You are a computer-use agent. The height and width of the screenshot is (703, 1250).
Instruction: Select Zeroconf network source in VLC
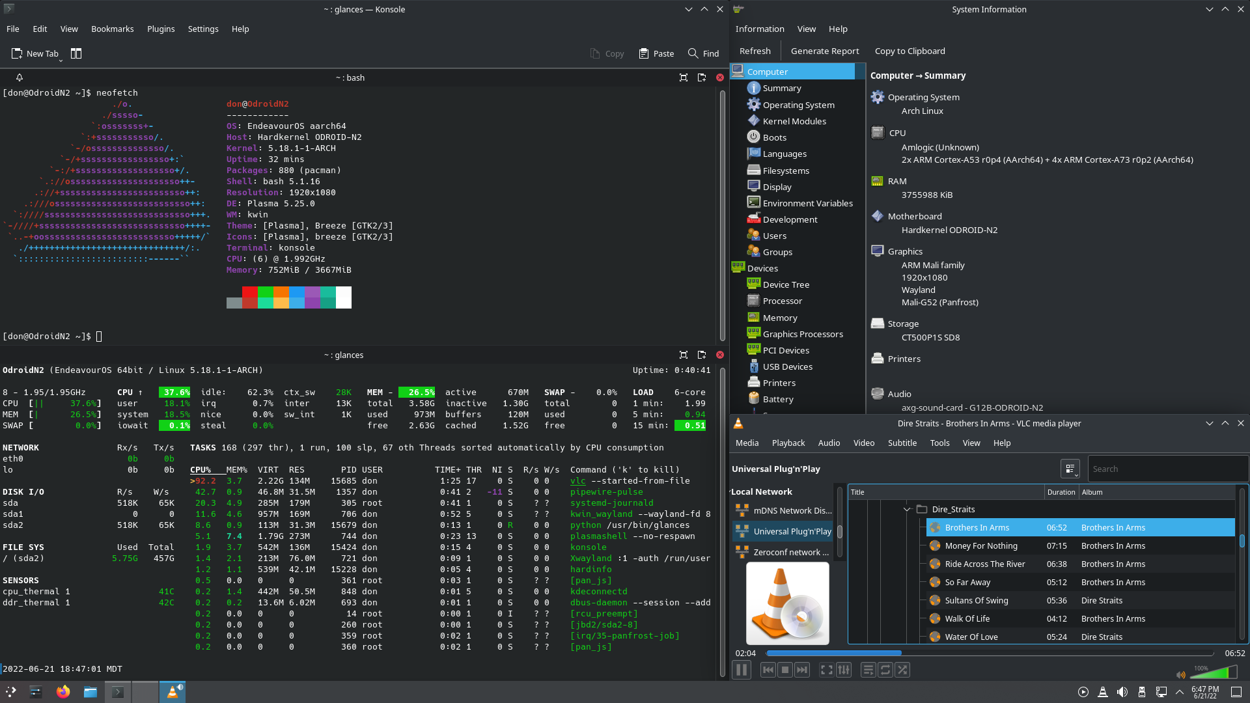click(783, 552)
